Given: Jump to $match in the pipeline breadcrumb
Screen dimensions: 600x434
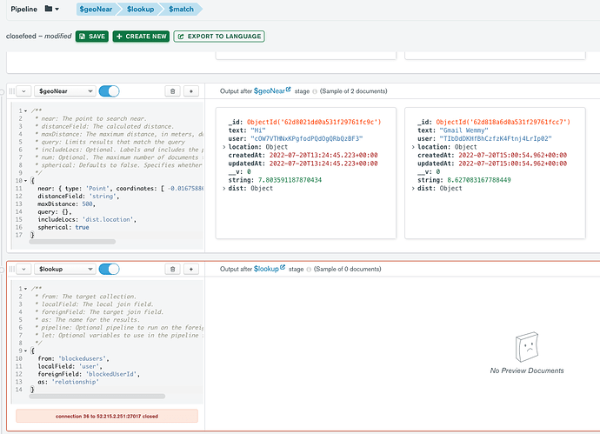Looking at the screenshot, I should (x=181, y=9).
